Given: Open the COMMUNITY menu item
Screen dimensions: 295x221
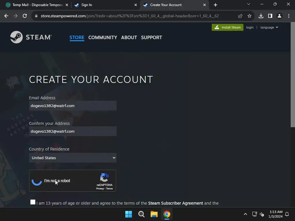Looking at the screenshot, I should pyautogui.click(x=103, y=37).
